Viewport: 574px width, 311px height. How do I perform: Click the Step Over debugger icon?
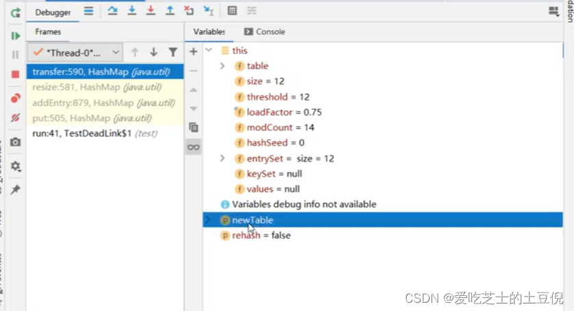pyautogui.click(x=112, y=11)
